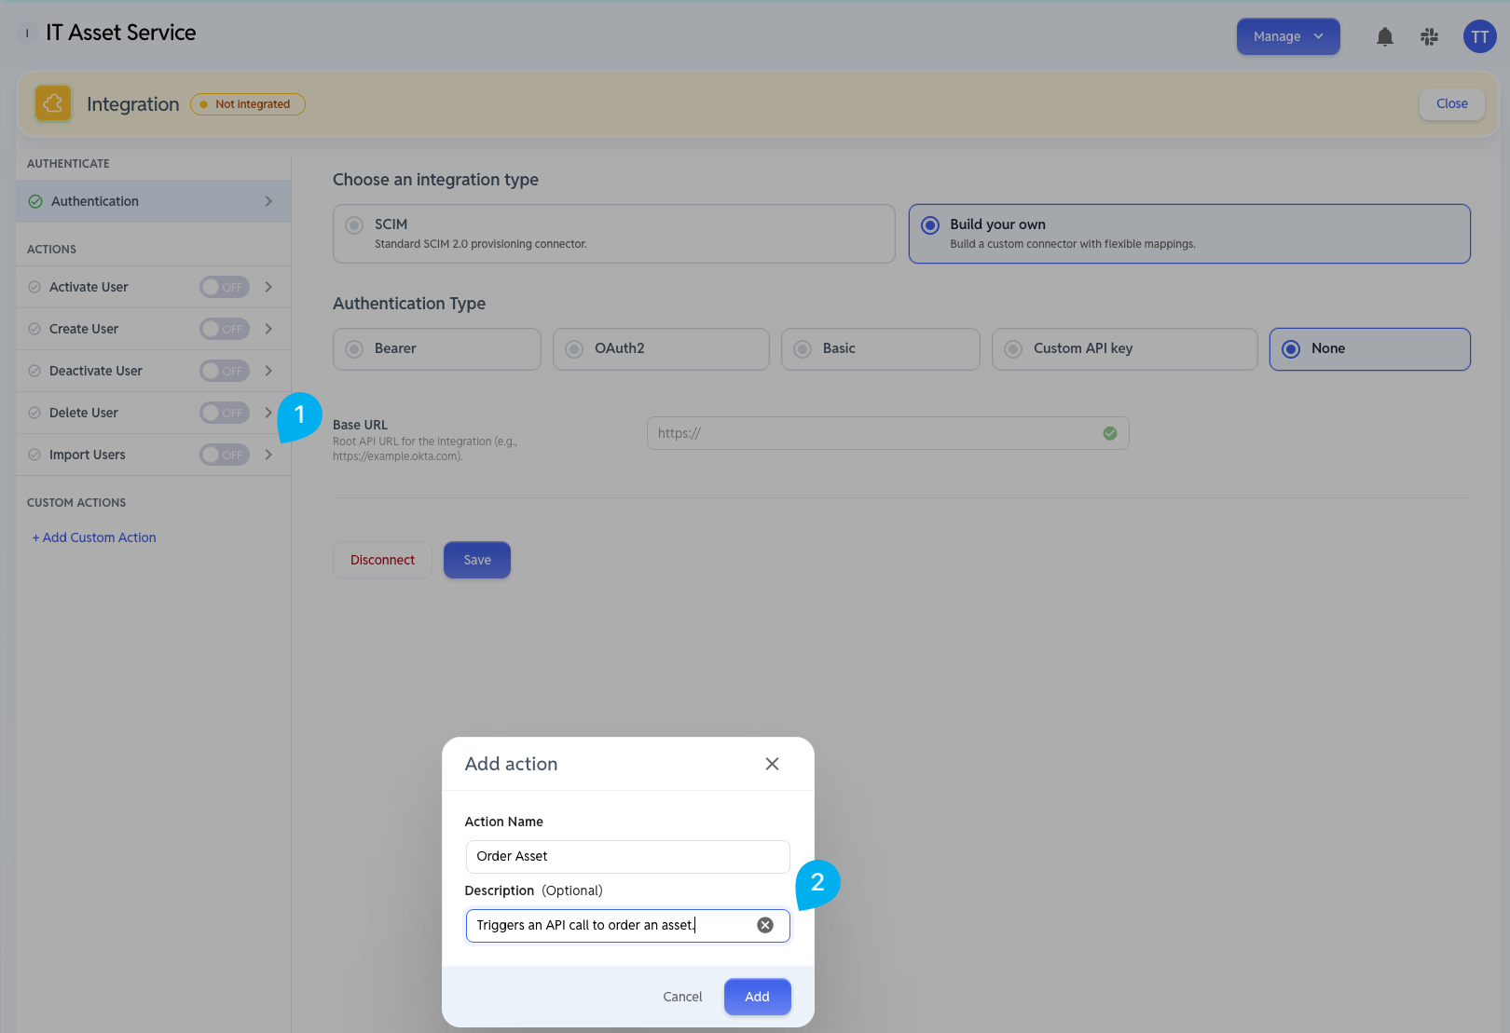Expand the Create User action chevron

tap(268, 329)
